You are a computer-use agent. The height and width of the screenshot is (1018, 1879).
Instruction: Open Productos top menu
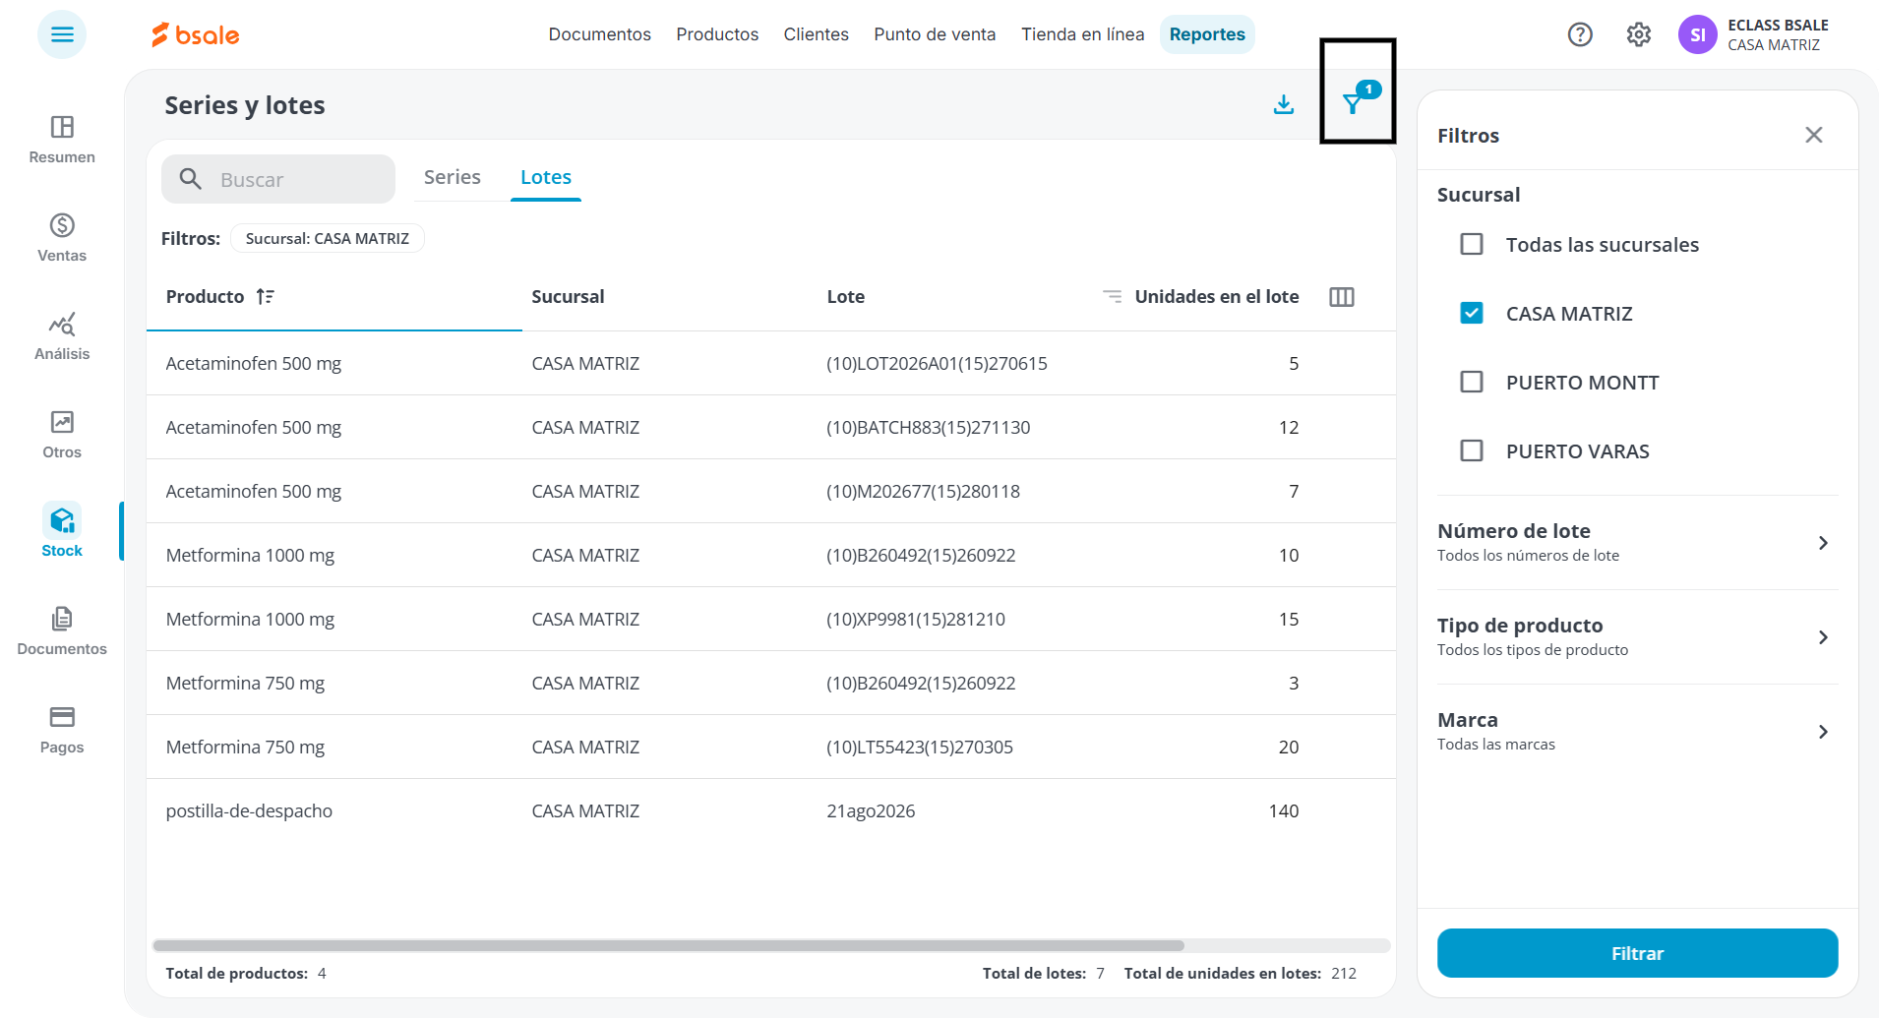[717, 34]
